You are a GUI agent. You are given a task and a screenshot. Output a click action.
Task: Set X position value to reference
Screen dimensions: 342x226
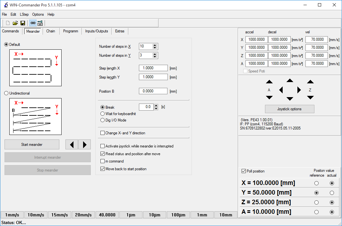tap(316, 183)
